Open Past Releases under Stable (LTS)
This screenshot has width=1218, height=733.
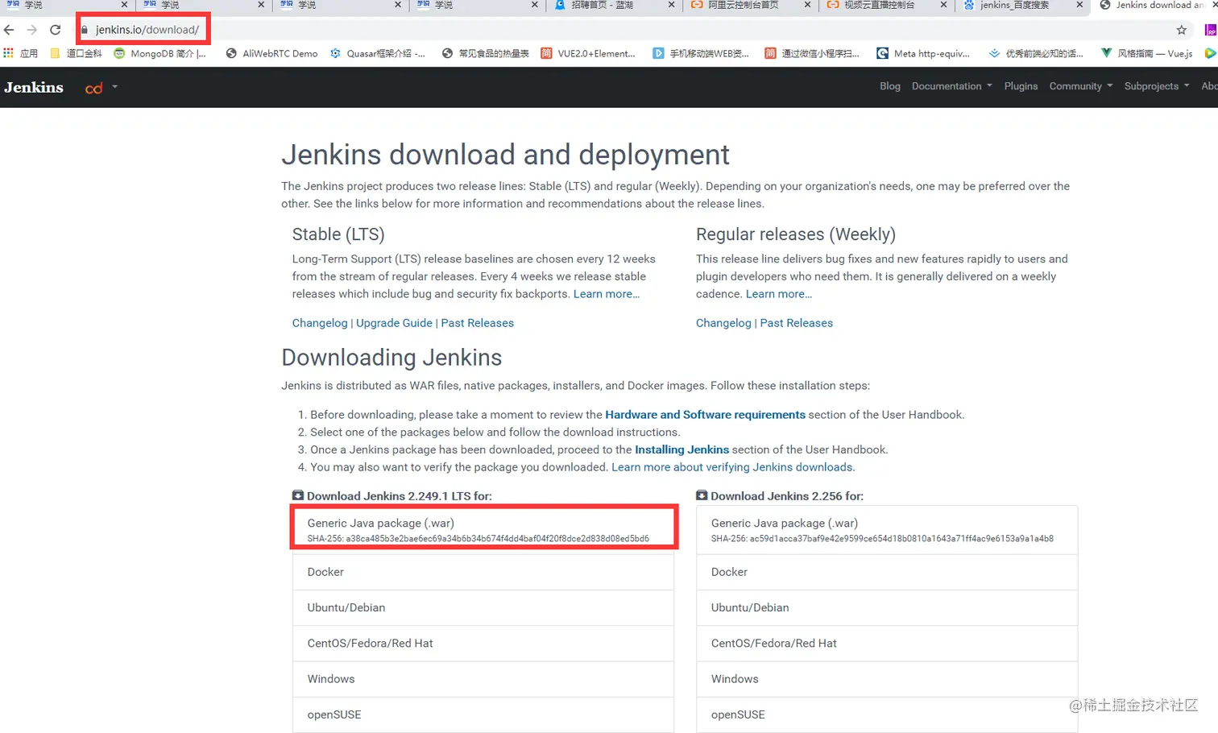coord(477,323)
